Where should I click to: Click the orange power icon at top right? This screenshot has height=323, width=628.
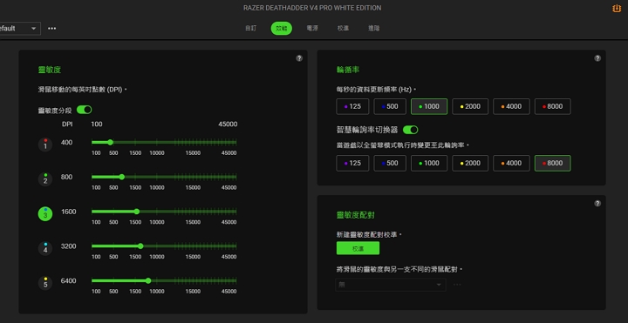(617, 9)
